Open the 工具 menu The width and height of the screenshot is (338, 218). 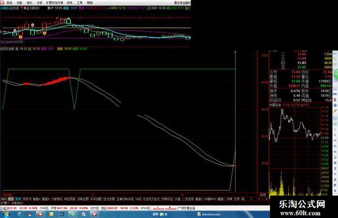(x=80, y=3)
